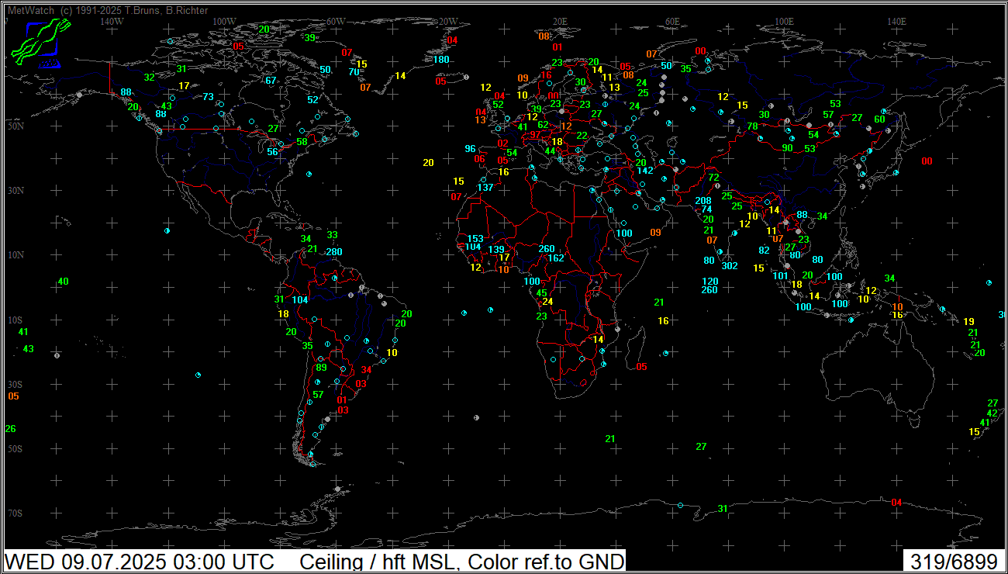1008x574 pixels.
Task: Click the value '142'
Action: (x=645, y=171)
